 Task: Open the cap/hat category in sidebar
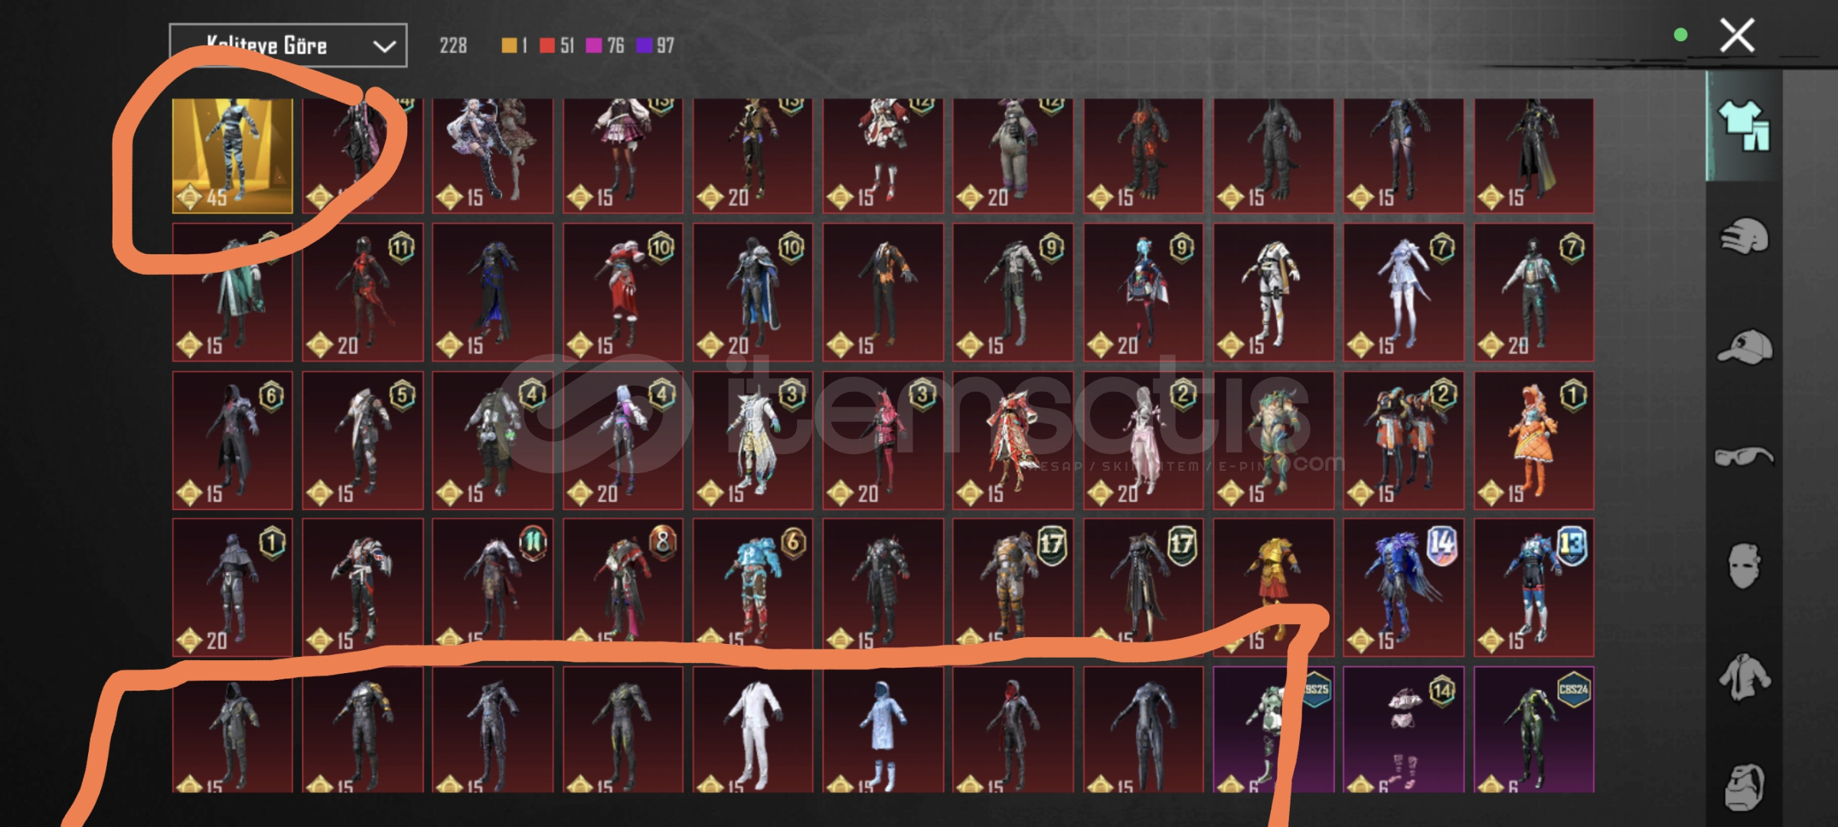(1744, 346)
